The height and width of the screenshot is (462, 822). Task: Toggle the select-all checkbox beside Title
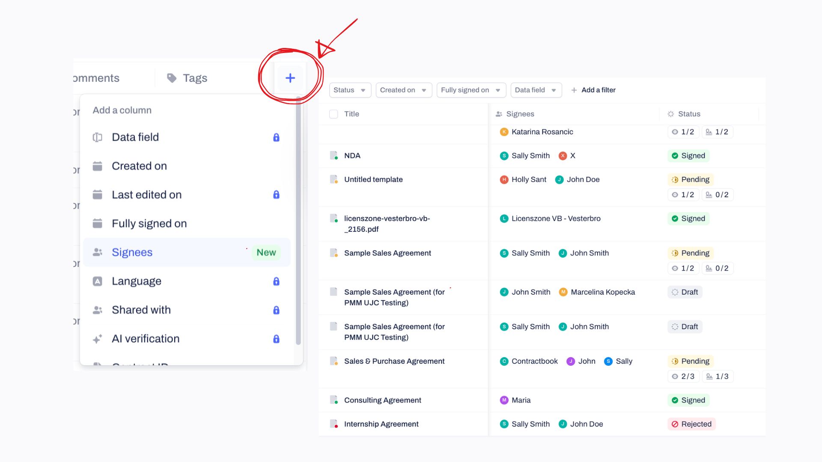point(334,114)
